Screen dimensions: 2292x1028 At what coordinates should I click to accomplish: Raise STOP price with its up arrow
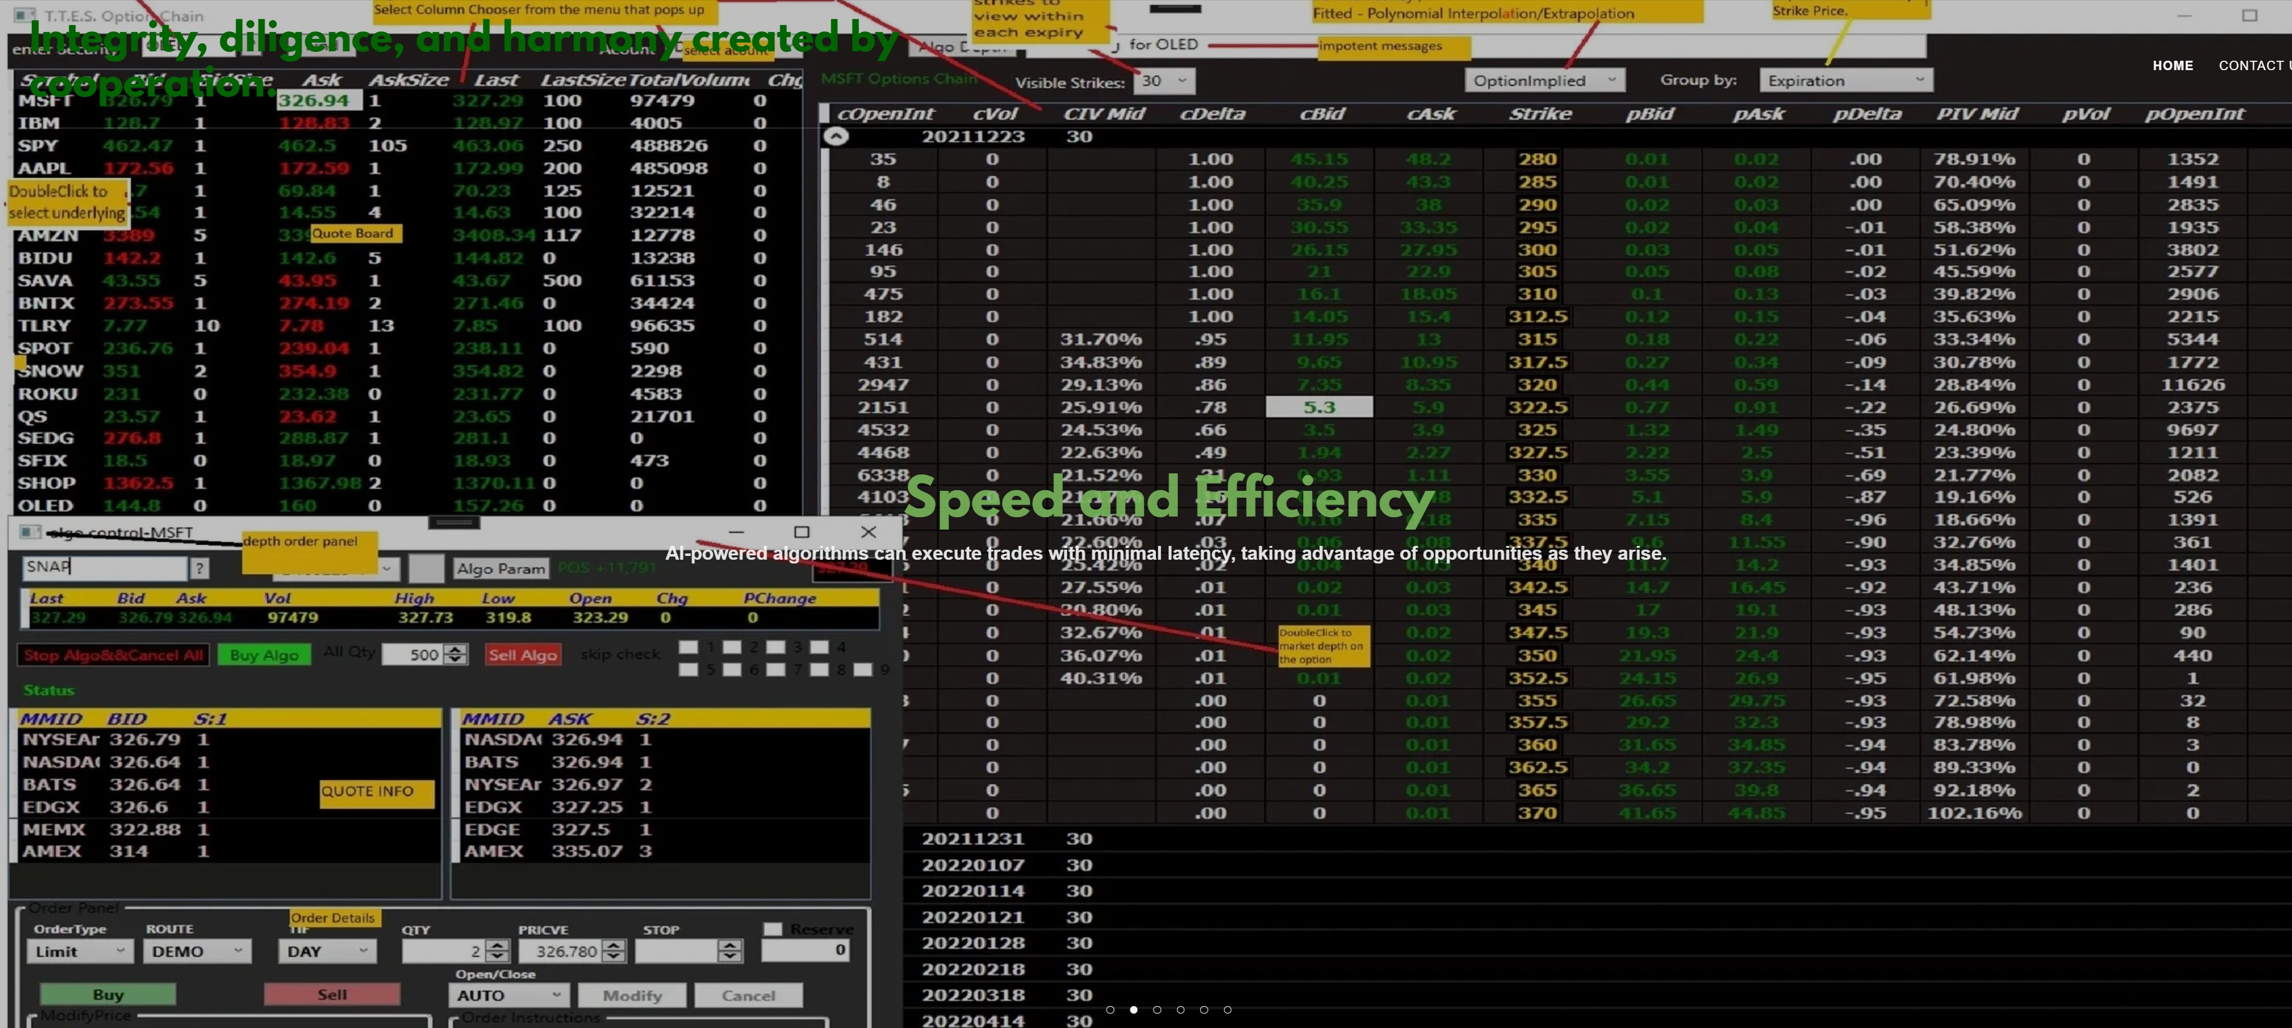pos(730,945)
